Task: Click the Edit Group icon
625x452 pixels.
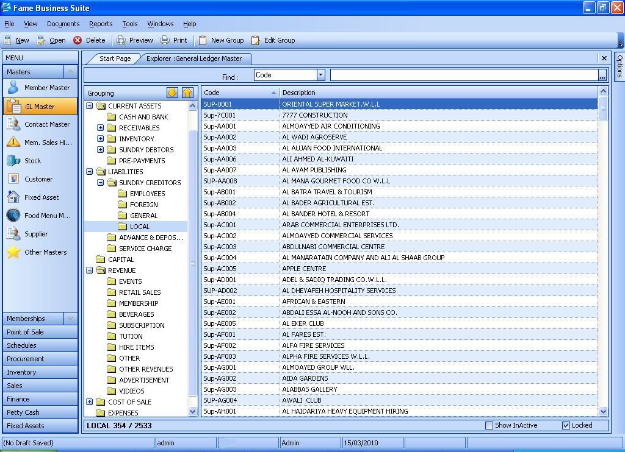Action: [x=256, y=40]
